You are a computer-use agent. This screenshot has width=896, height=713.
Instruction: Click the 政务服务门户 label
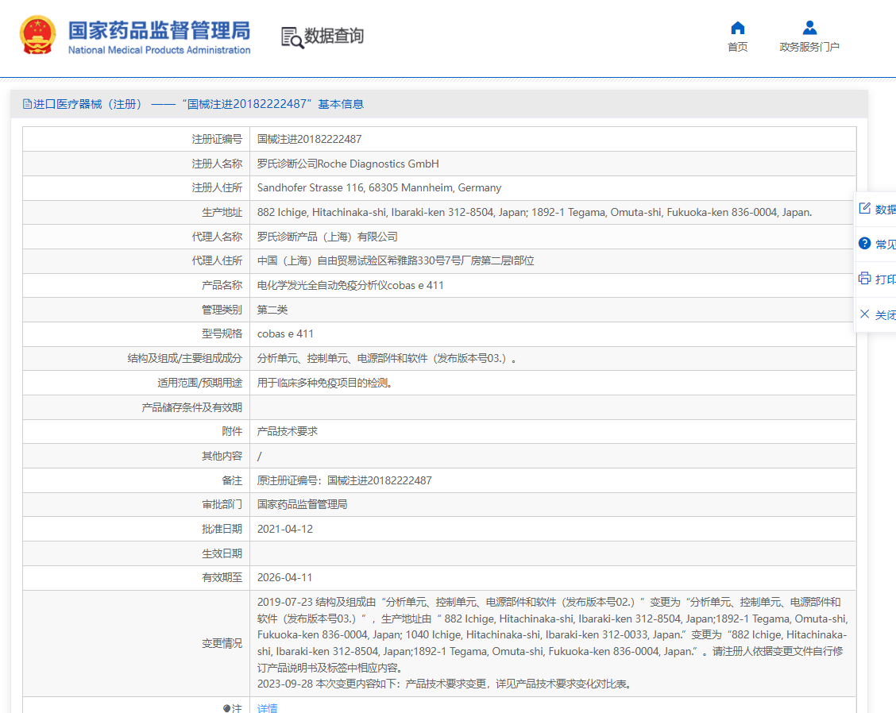(x=809, y=47)
